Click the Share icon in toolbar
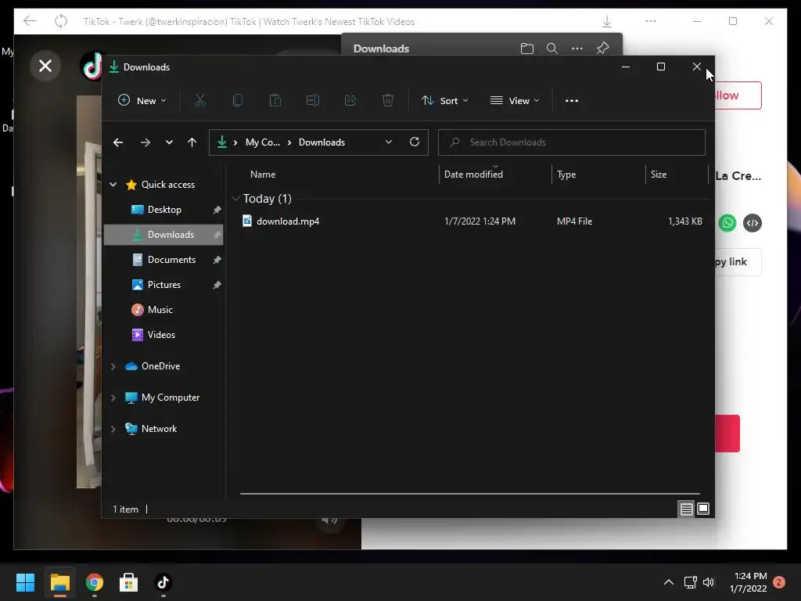Viewport: 801px width, 601px height. coord(350,101)
